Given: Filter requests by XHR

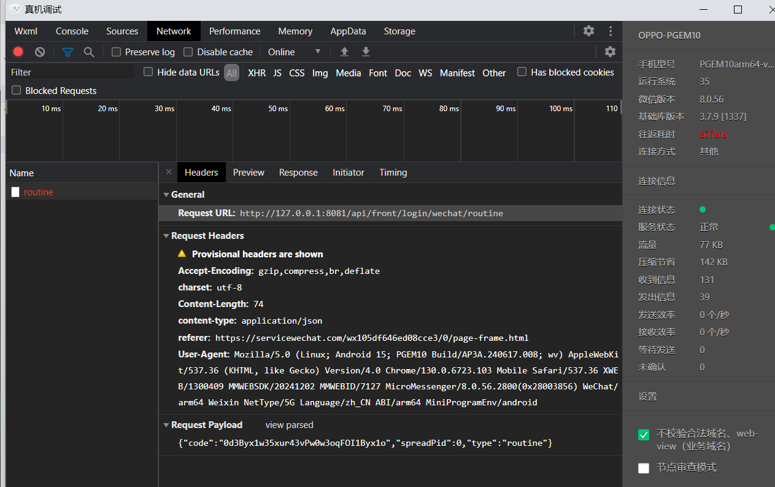Looking at the screenshot, I should tap(256, 73).
